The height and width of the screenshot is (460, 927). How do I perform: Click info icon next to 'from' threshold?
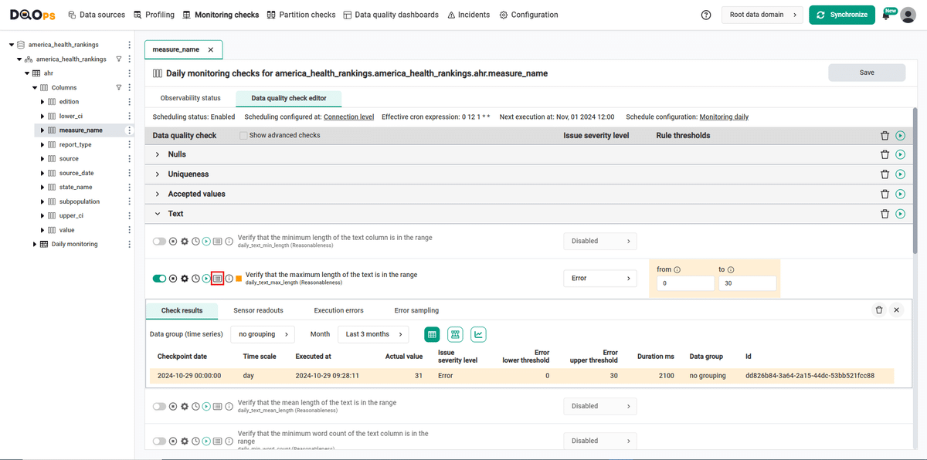coord(677,269)
